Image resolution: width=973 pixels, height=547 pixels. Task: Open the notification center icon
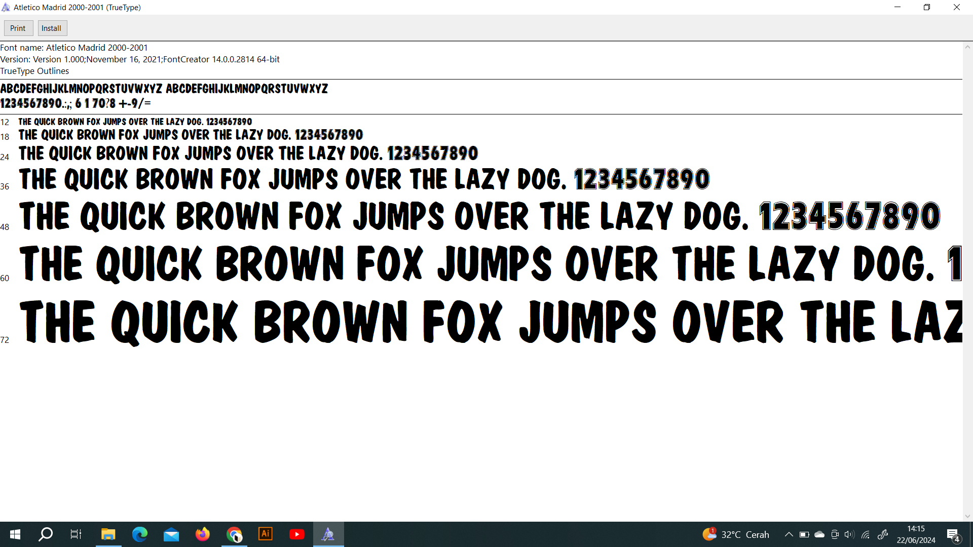953,535
